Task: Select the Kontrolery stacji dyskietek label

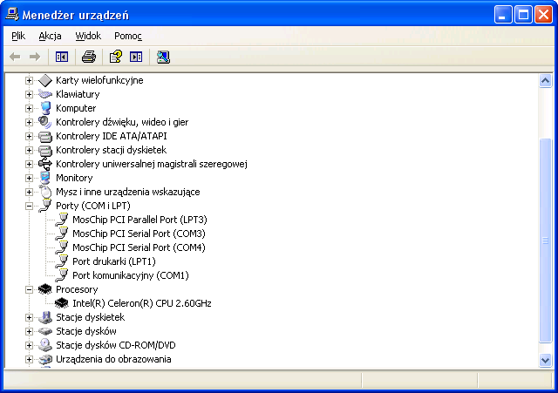Action: click(x=111, y=150)
